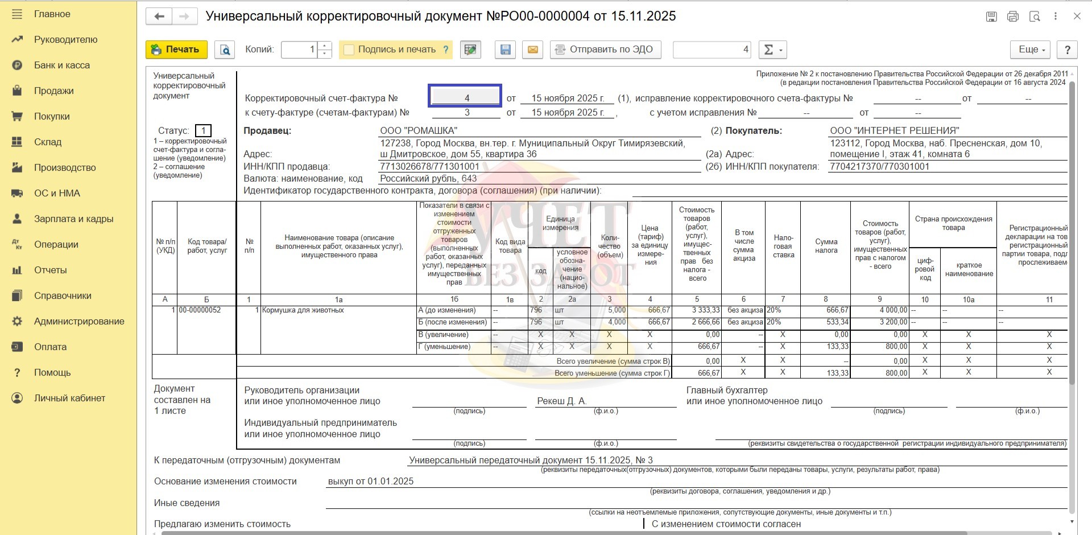Click the horizontal scrollbar at bottom

[569, 533]
